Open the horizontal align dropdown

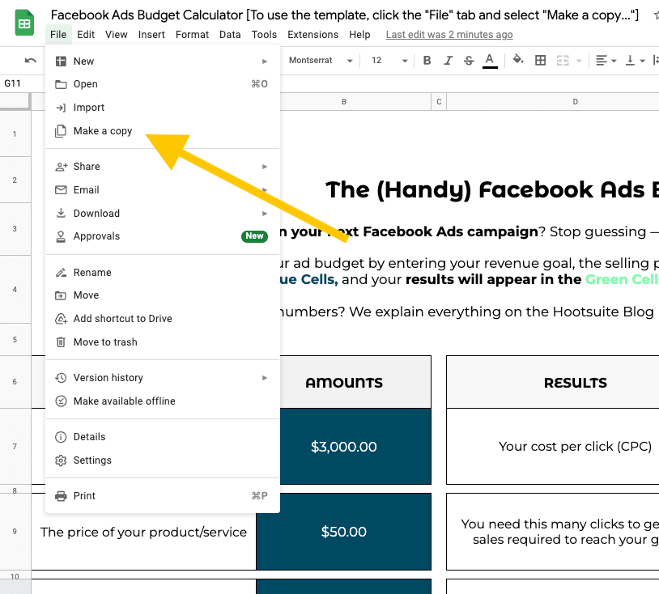pyautogui.click(x=605, y=61)
